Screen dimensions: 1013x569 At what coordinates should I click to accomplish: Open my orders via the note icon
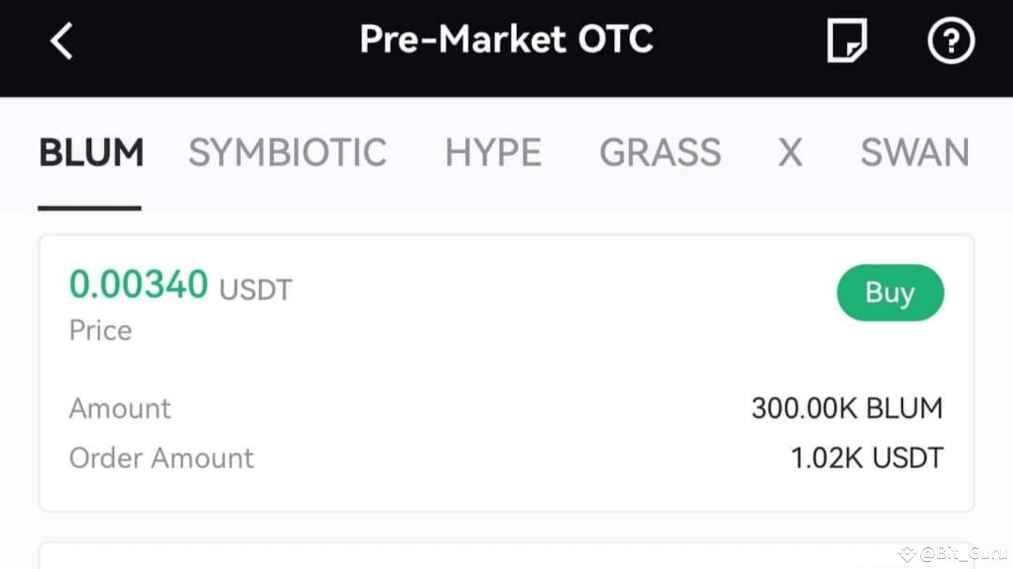[846, 41]
